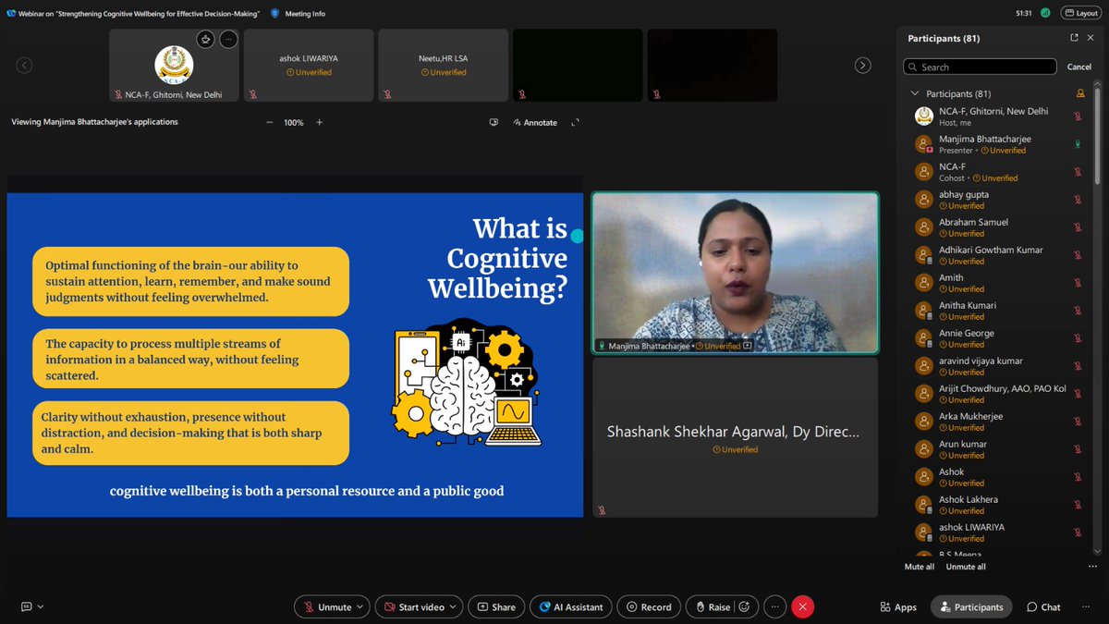Click avatar of Manjima Bhattacharjee in list
The image size is (1109, 624).
[x=923, y=144]
